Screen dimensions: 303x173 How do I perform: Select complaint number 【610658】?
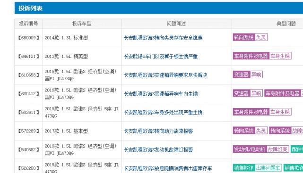tap(29, 75)
